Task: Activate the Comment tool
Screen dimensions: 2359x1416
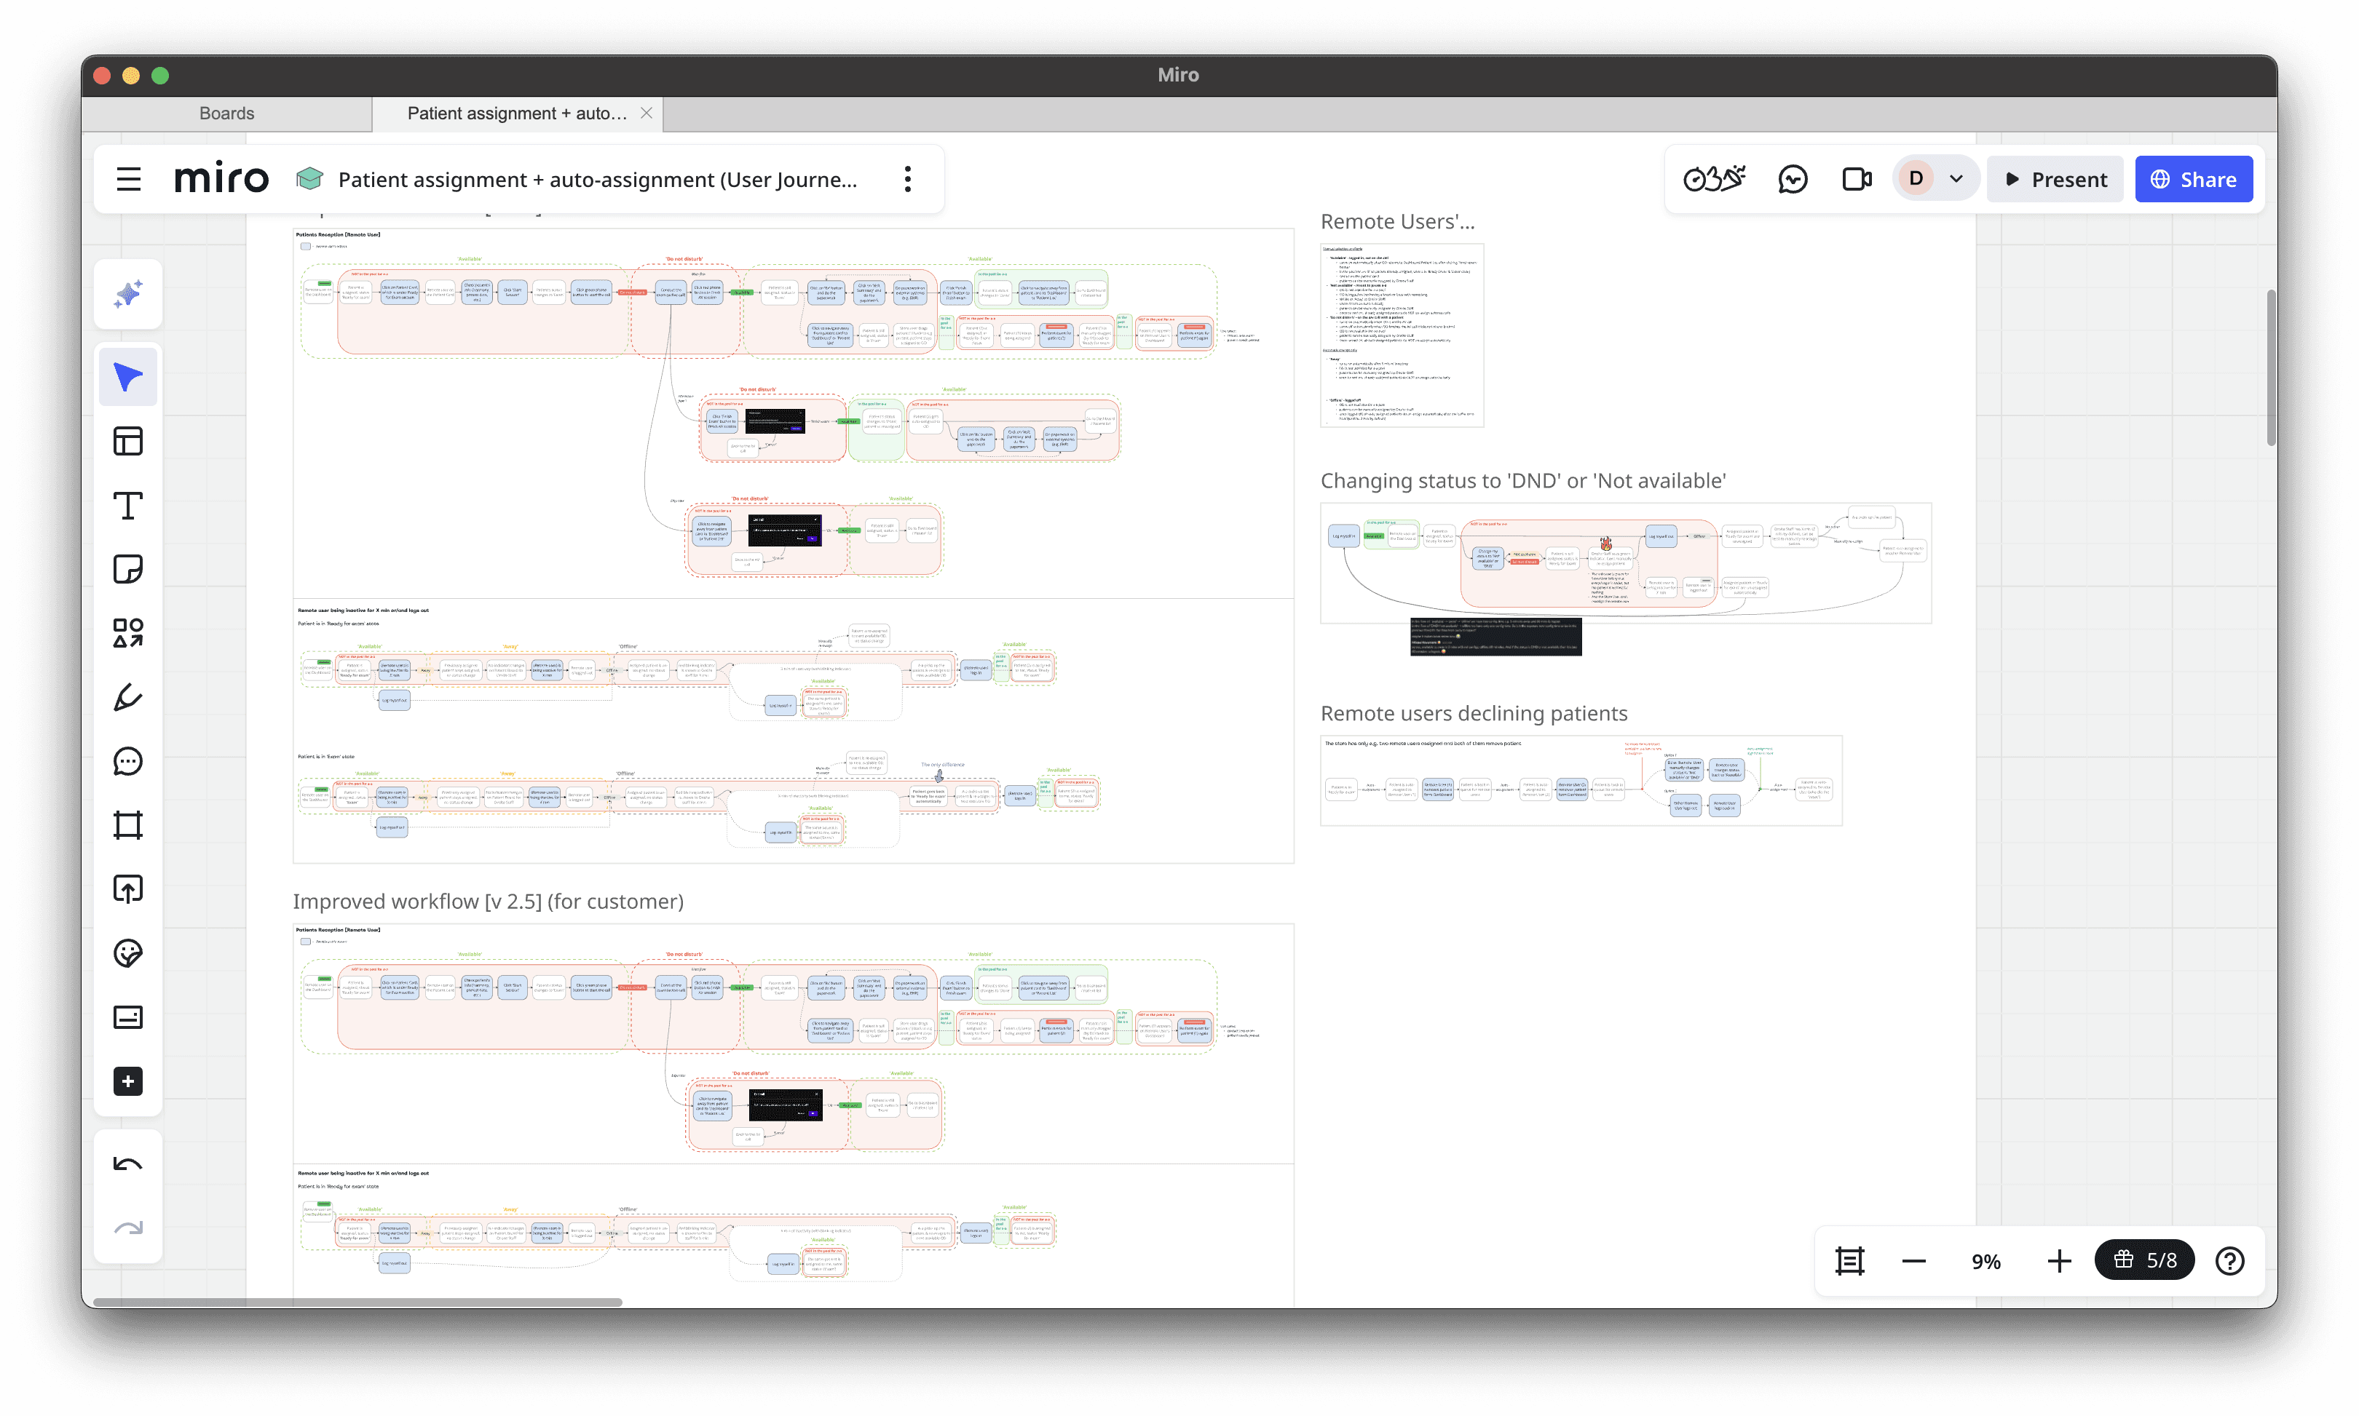Action: pyautogui.click(x=128, y=761)
